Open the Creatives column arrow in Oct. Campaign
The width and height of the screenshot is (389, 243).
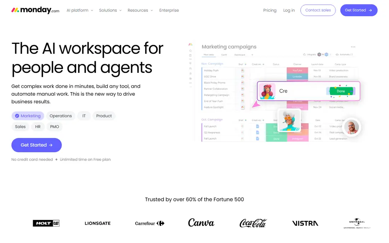(263, 120)
